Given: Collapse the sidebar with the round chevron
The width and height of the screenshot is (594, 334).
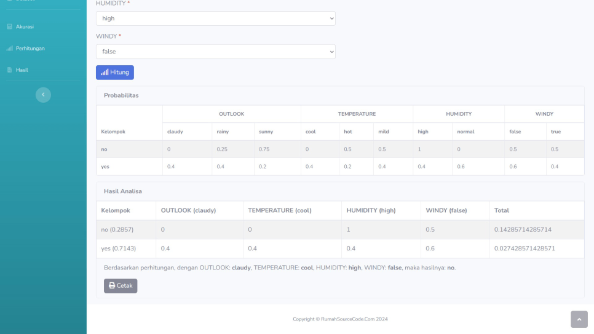Looking at the screenshot, I should [x=43, y=94].
